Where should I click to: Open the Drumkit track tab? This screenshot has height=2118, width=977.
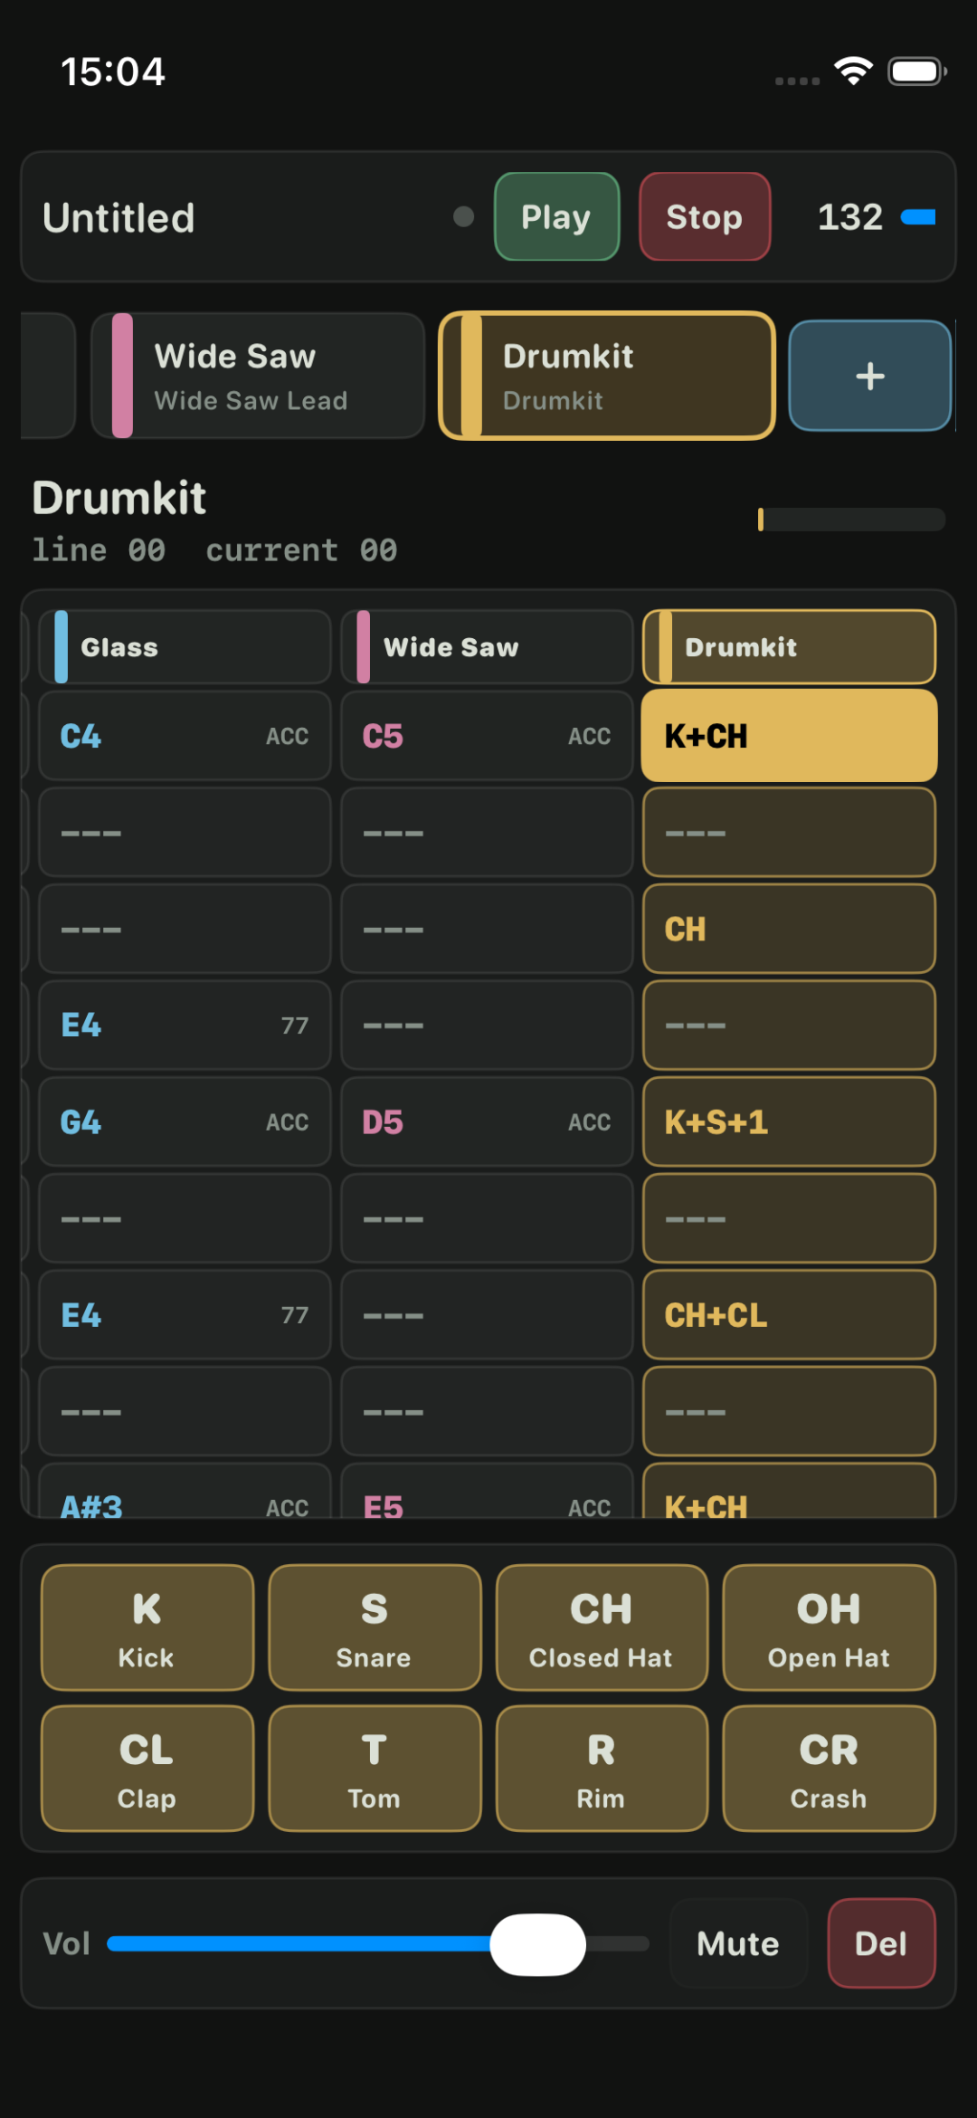click(x=604, y=376)
